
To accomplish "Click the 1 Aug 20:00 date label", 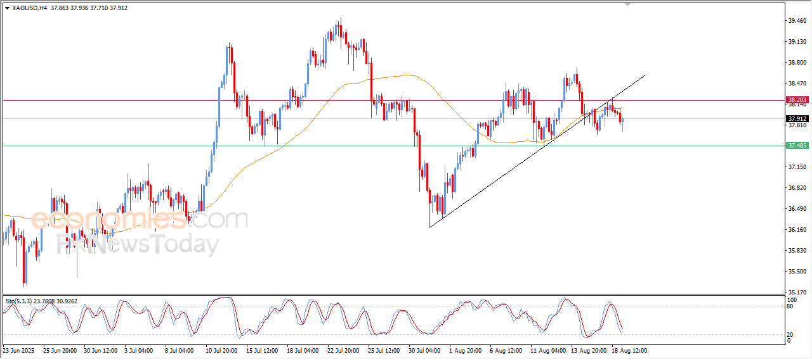I will pos(465,350).
